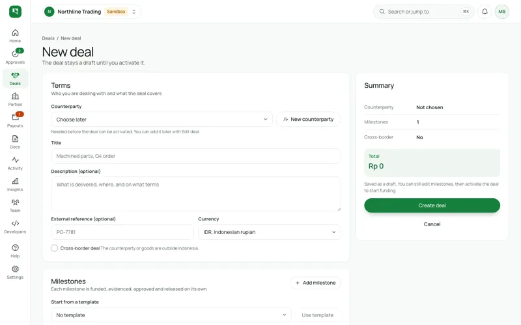Click the Search or jump to box
The height and width of the screenshot is (325, 521).
point(424,12)
